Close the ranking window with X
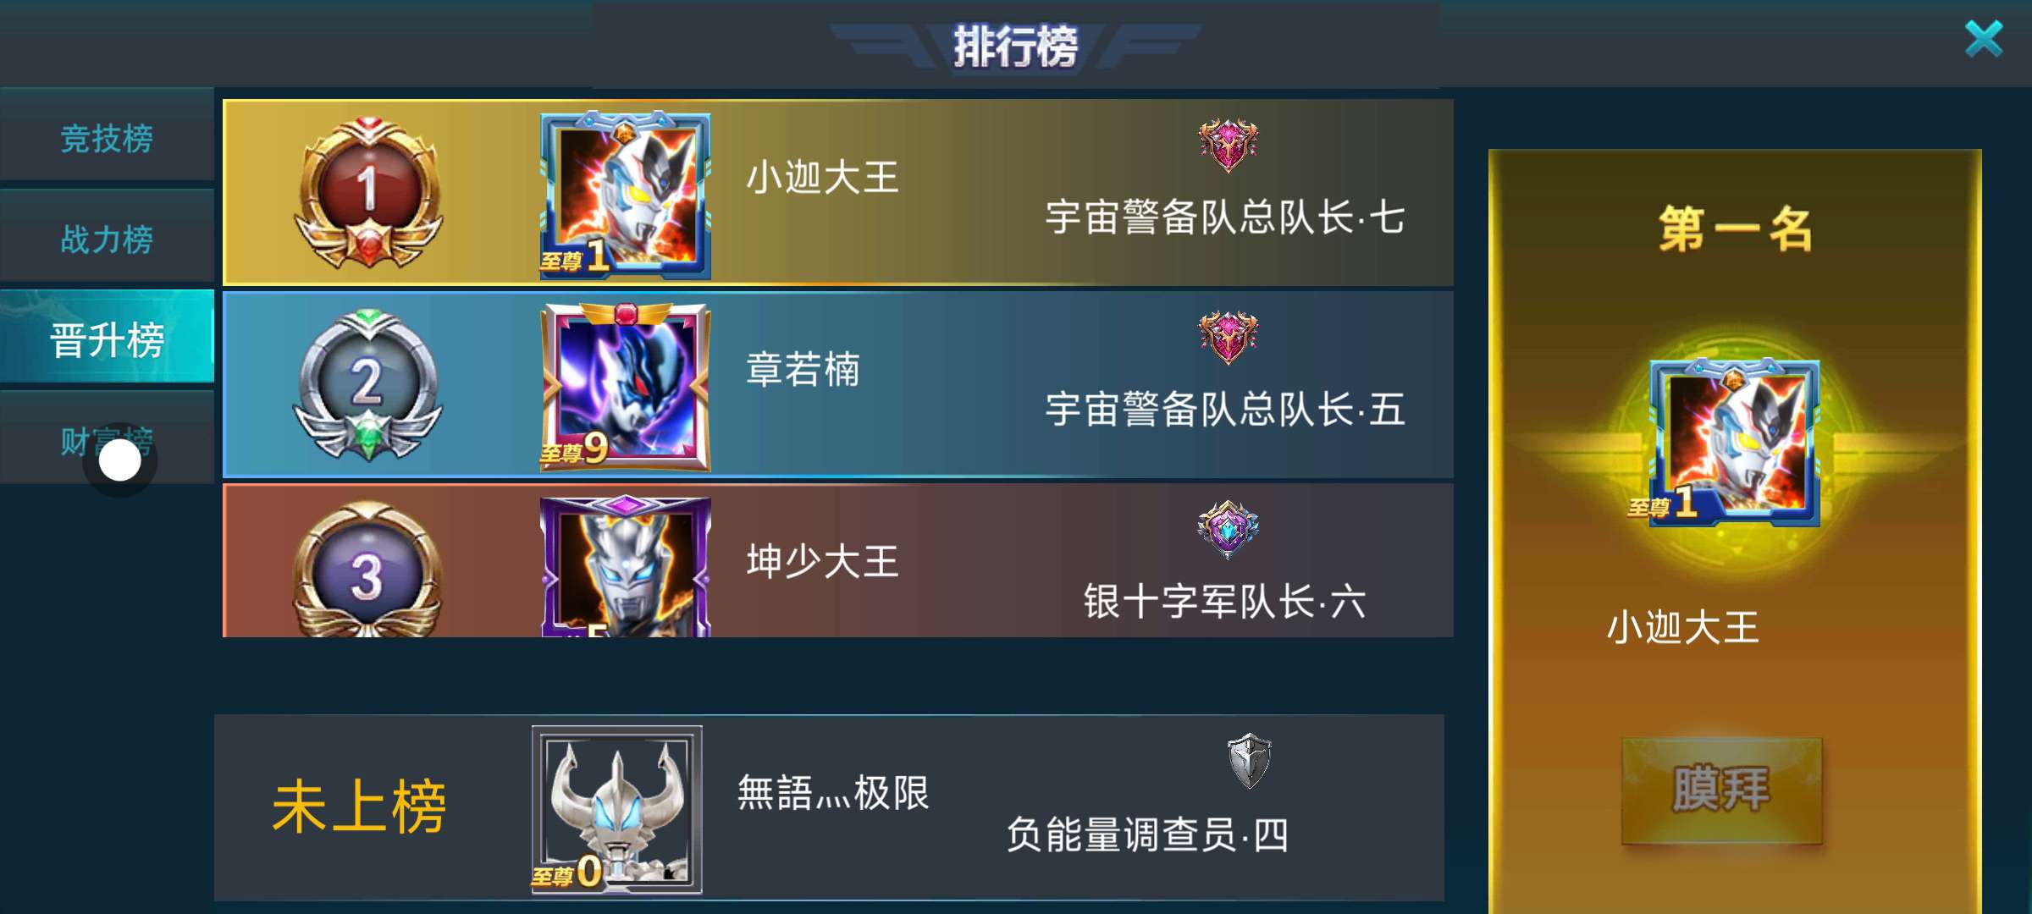 pyautogui.click(x=1983, y=39)
